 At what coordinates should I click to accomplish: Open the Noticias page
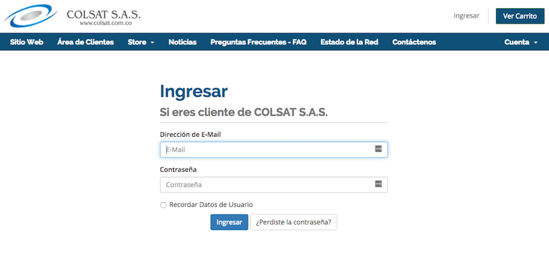183,42
